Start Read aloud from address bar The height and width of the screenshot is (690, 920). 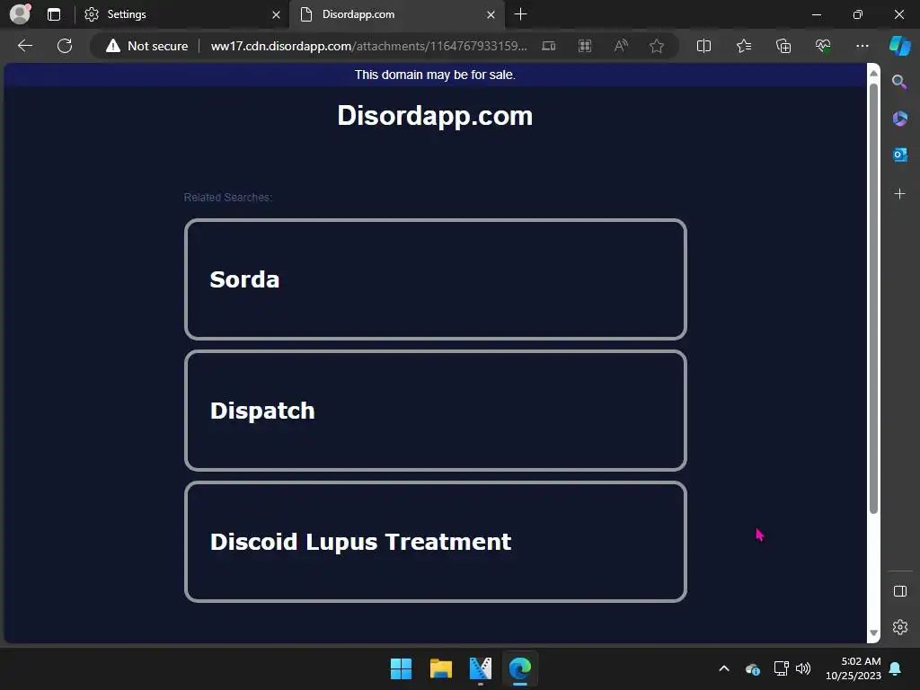coord(621,46)
